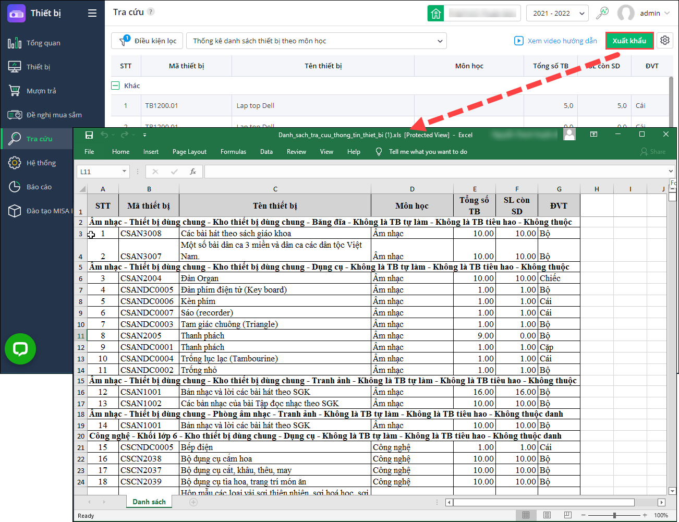Expand the Thống kê danh sách report dropdown
679x522 pixels.
[317, 41]
